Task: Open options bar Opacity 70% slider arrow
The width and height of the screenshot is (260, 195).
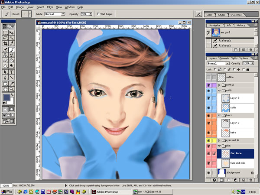Action: (x=91, y=14)
